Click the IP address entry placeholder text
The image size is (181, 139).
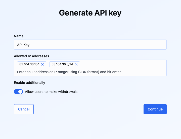(69, 72)
